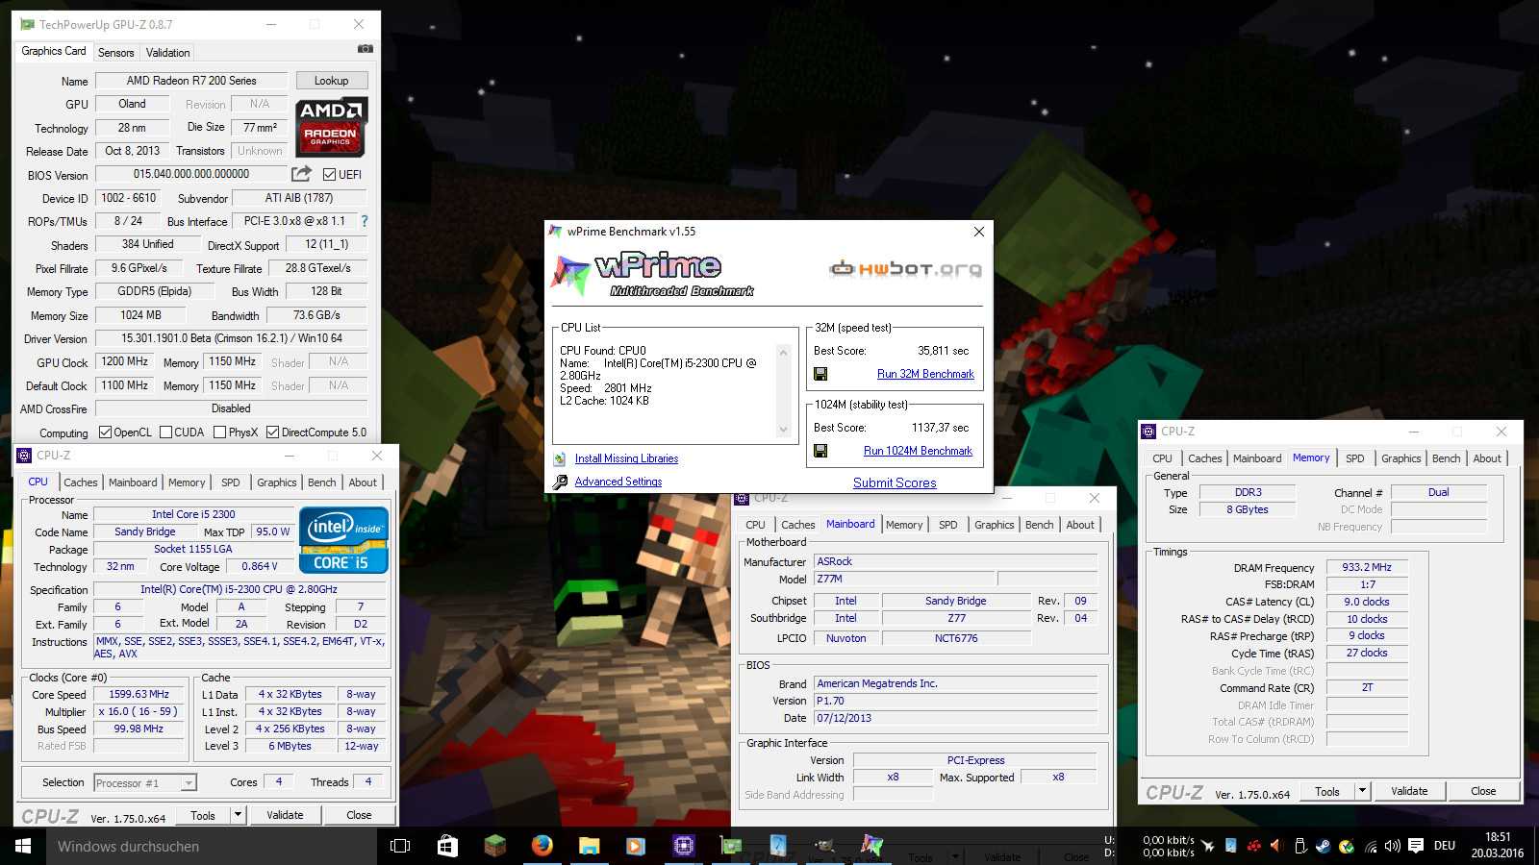1539x865 pixels.
Task: Open the About tab in CPU-Z Memory window
Action: coord(1487,458)
